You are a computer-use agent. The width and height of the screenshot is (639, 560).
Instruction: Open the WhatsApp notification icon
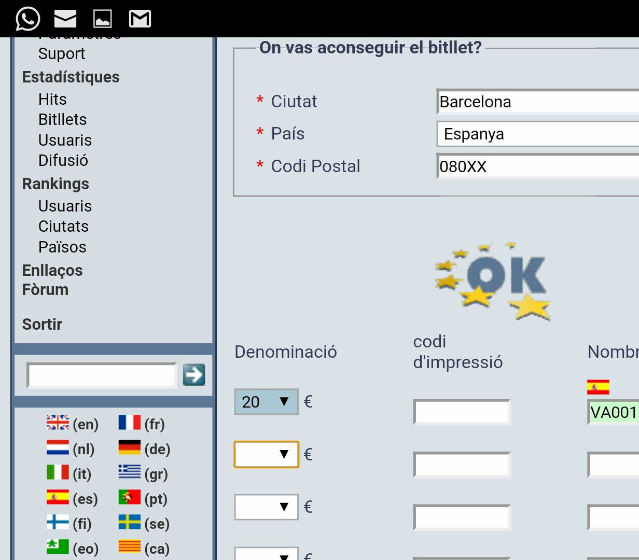click(x=27, y=19)
